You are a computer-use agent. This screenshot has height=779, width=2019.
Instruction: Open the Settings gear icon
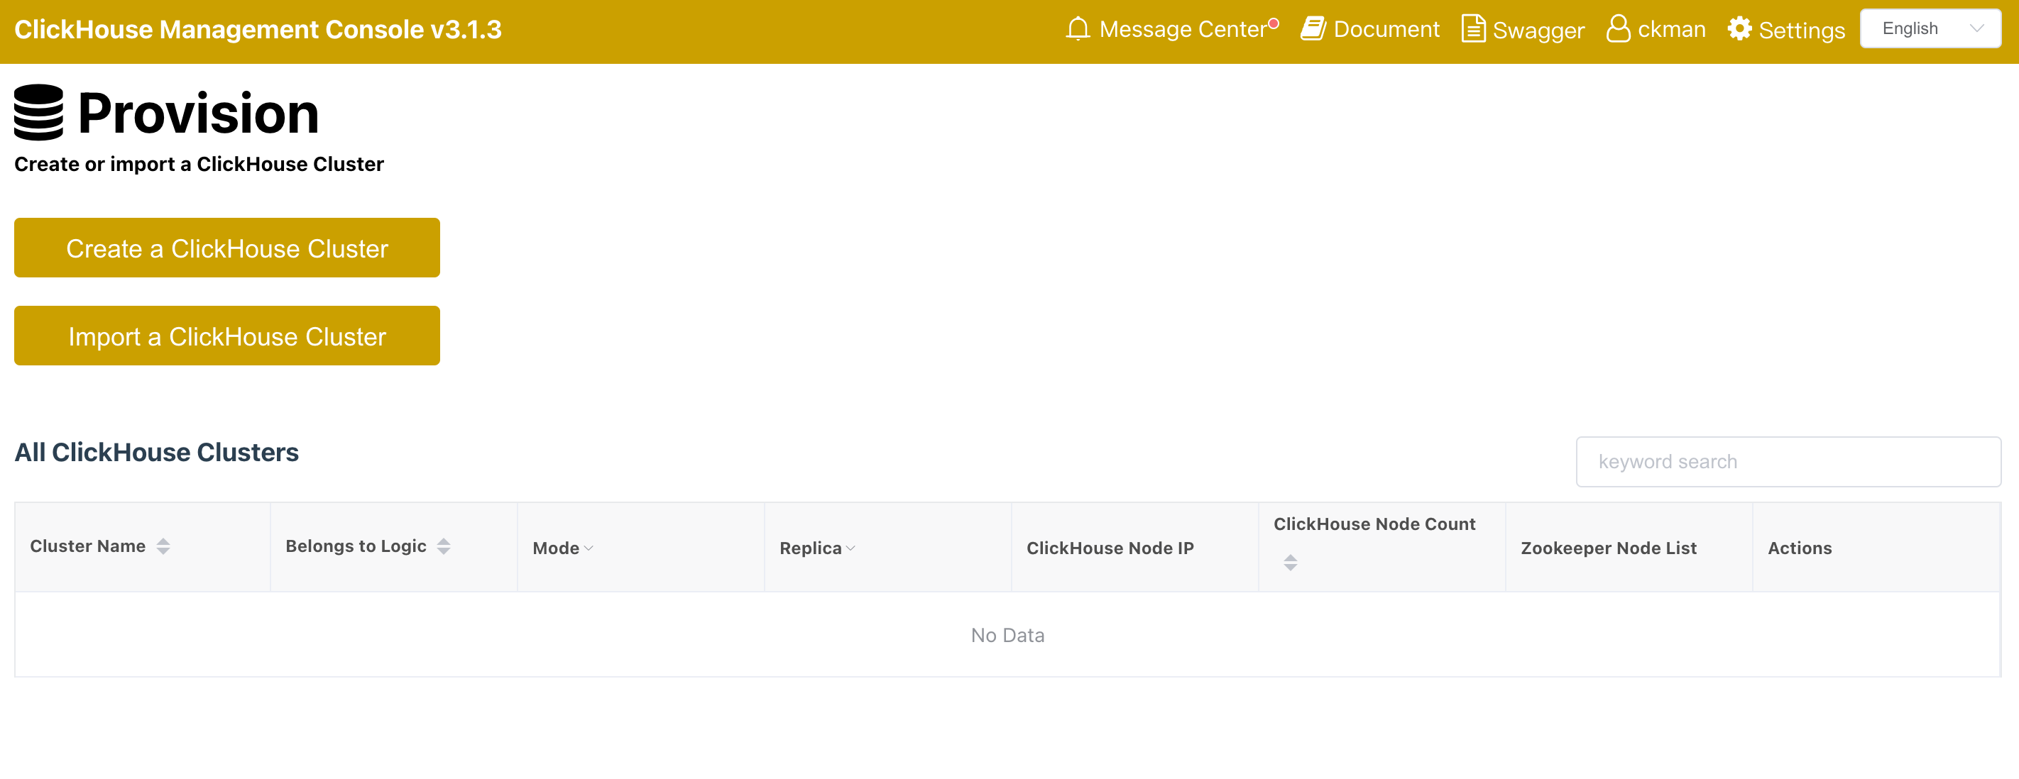[x=1739, y=29]
